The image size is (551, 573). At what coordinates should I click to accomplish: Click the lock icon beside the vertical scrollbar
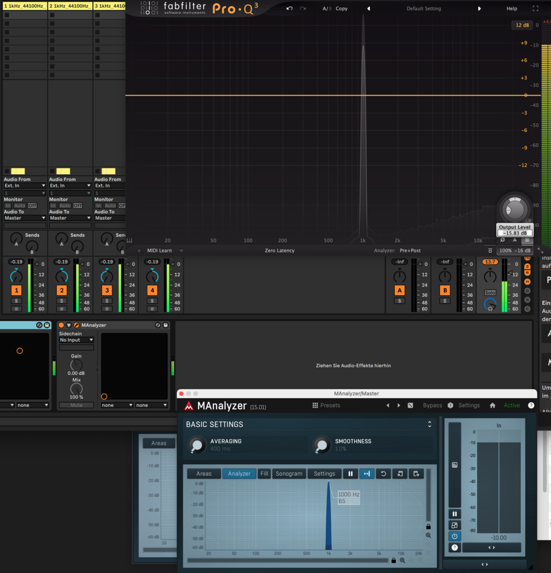pos(428,526)
